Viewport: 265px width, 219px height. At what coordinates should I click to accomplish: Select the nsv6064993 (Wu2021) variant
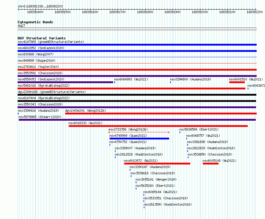[x=131, y=79]
